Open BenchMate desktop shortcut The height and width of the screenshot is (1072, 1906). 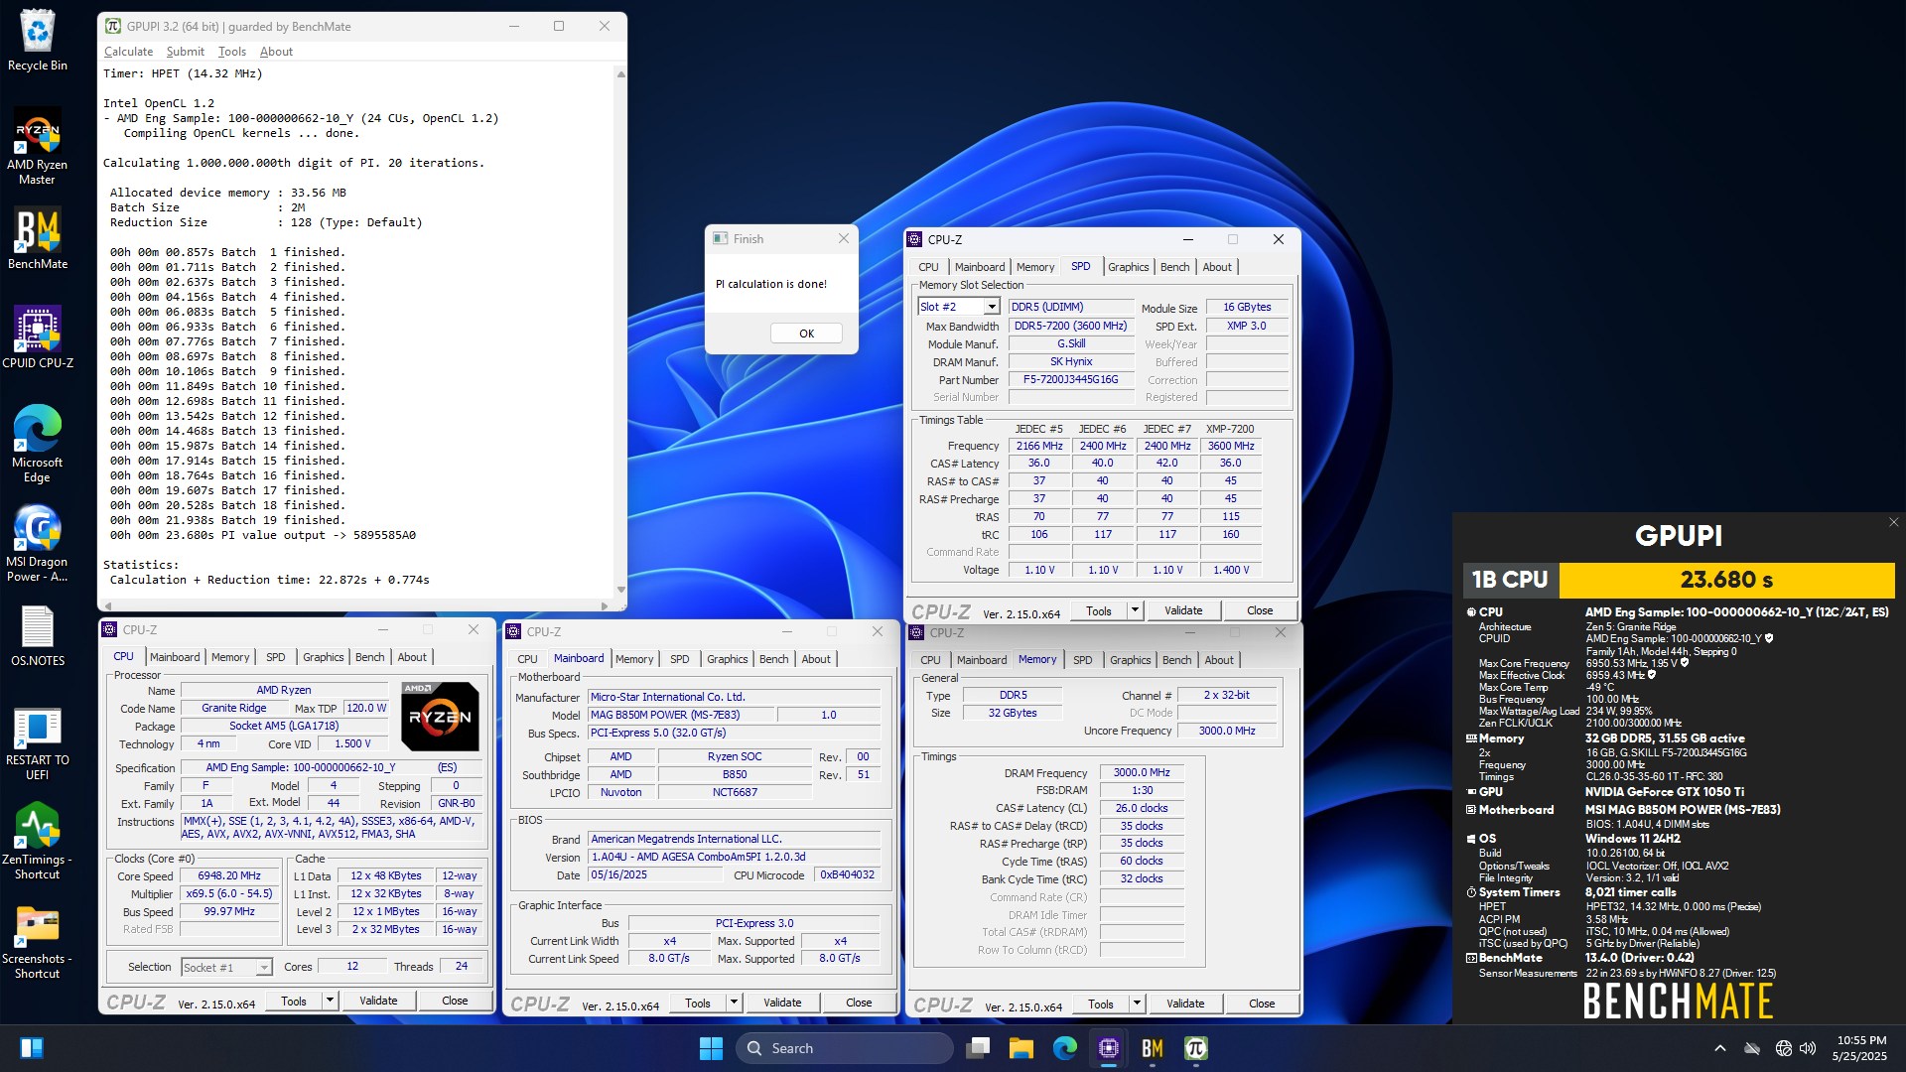coord(38,238)
